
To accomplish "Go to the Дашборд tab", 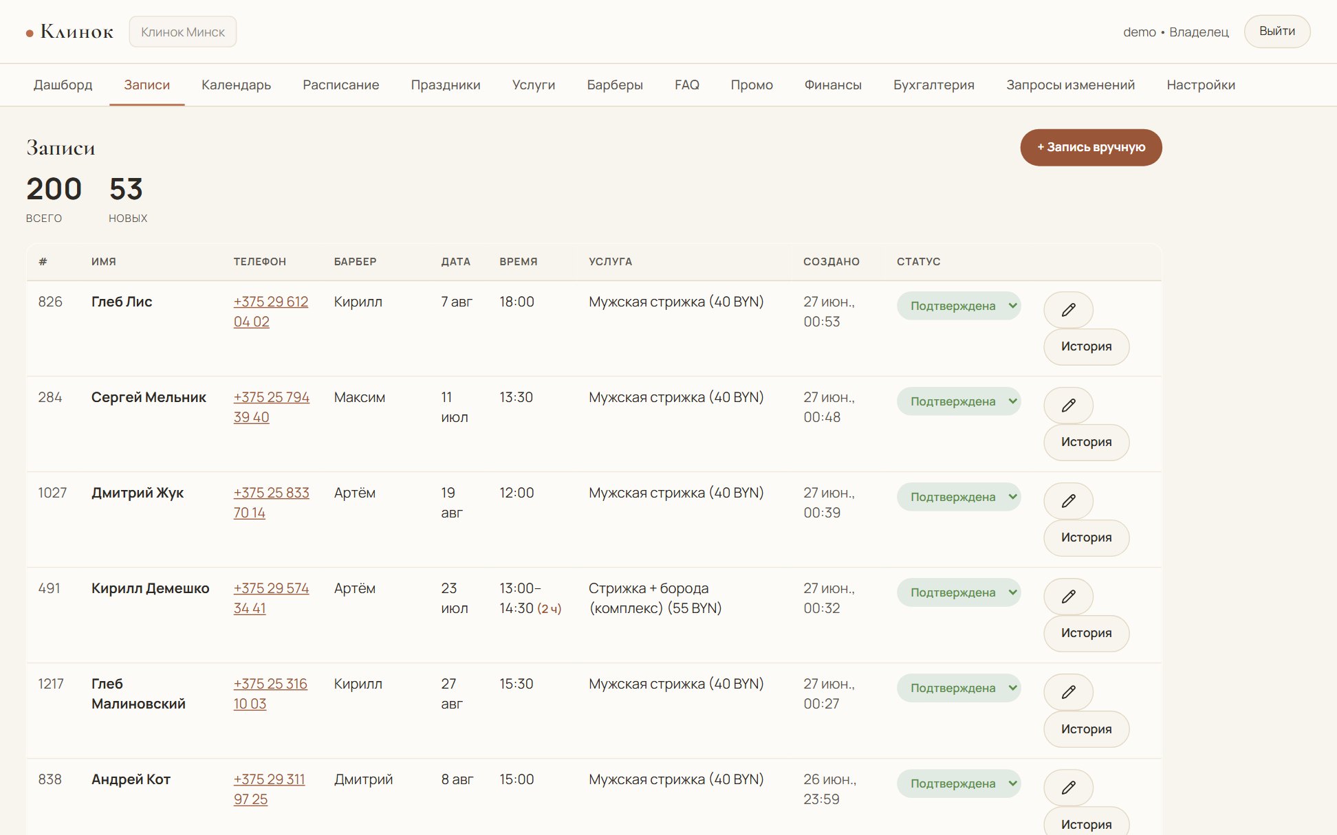I will (x=63, y=85).
